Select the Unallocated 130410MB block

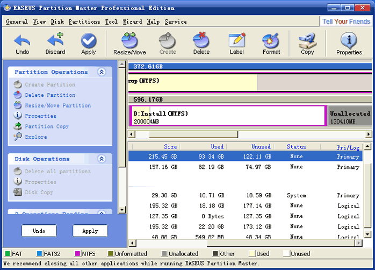tap(350, 116)
